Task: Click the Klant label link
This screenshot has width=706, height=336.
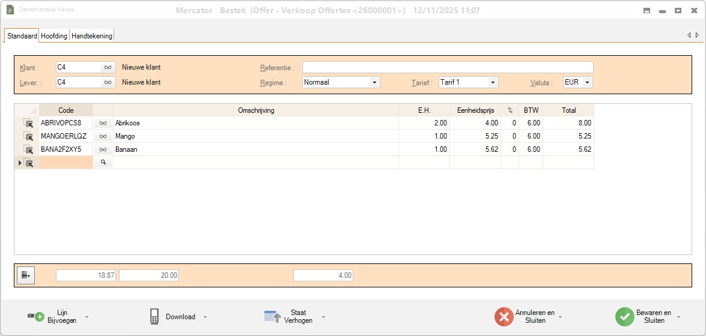Action: coord(29,68)
